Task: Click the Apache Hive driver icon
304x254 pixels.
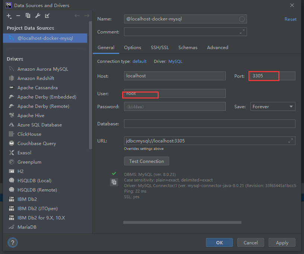Action: coord(12,115)
